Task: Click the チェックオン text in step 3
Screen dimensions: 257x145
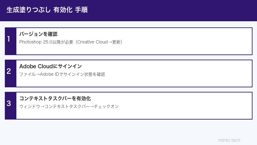Action: tap(108, 106)
